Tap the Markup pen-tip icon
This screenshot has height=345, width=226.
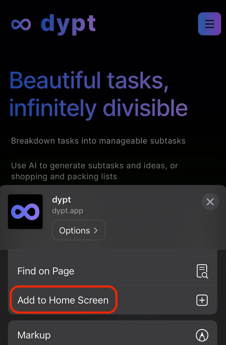click(x=202, y=335)
